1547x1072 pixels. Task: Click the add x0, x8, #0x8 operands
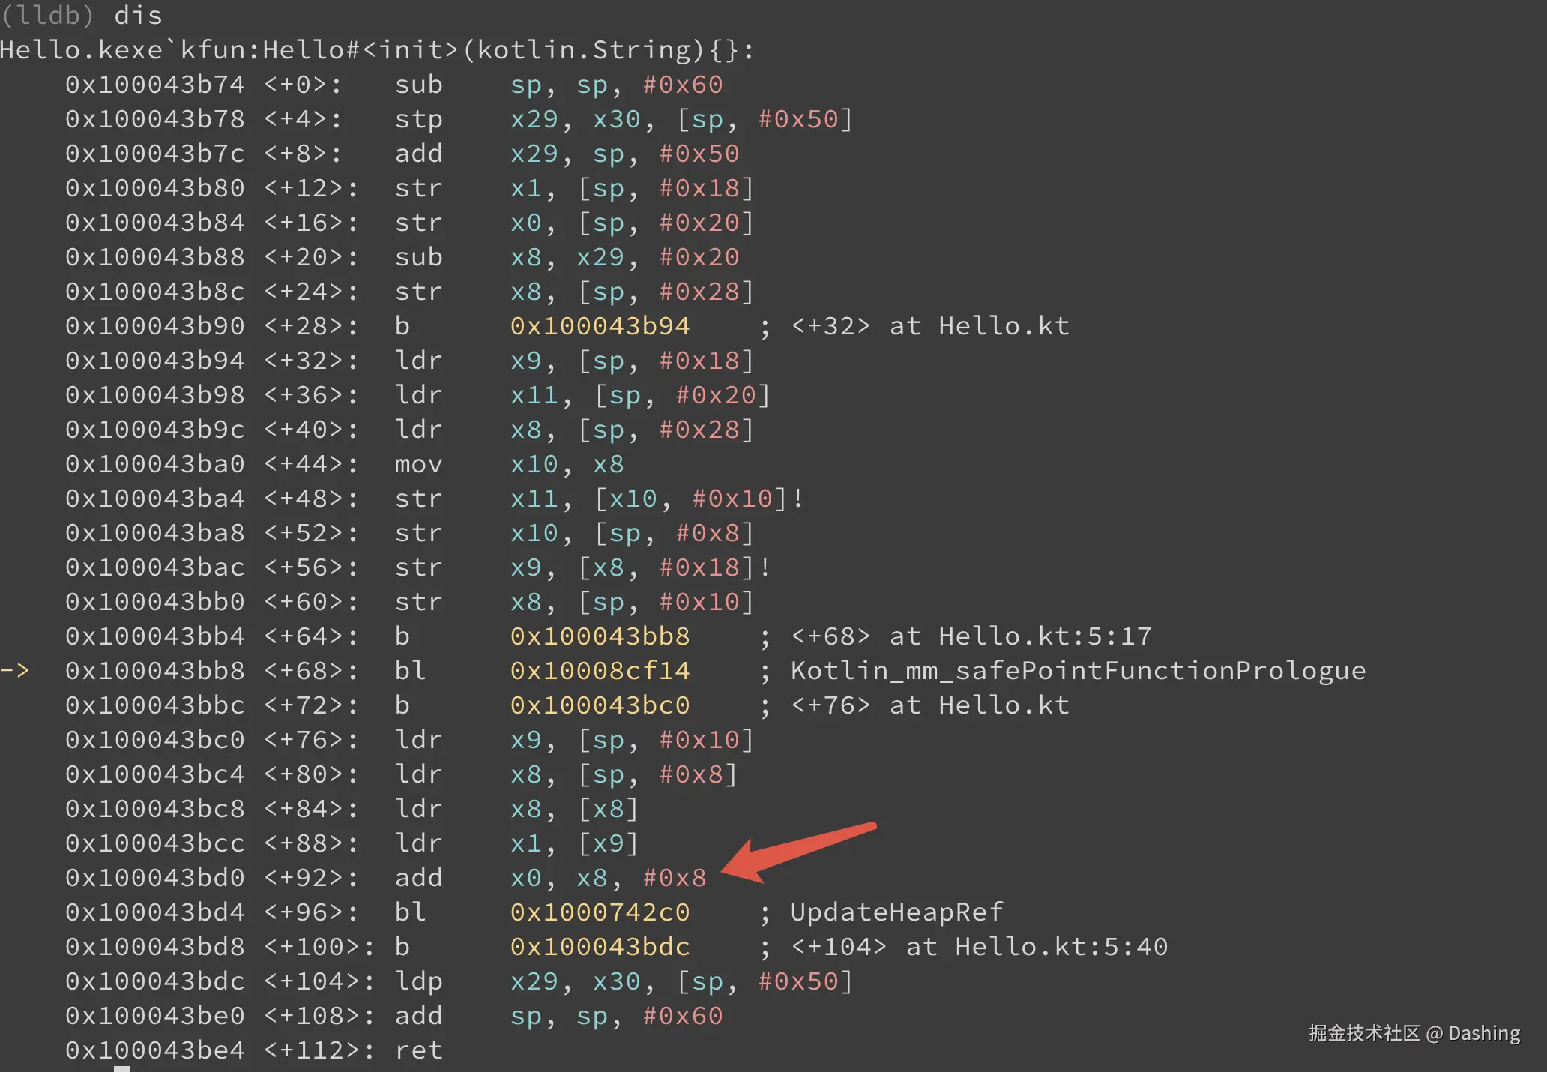click(x=608, y=877)
